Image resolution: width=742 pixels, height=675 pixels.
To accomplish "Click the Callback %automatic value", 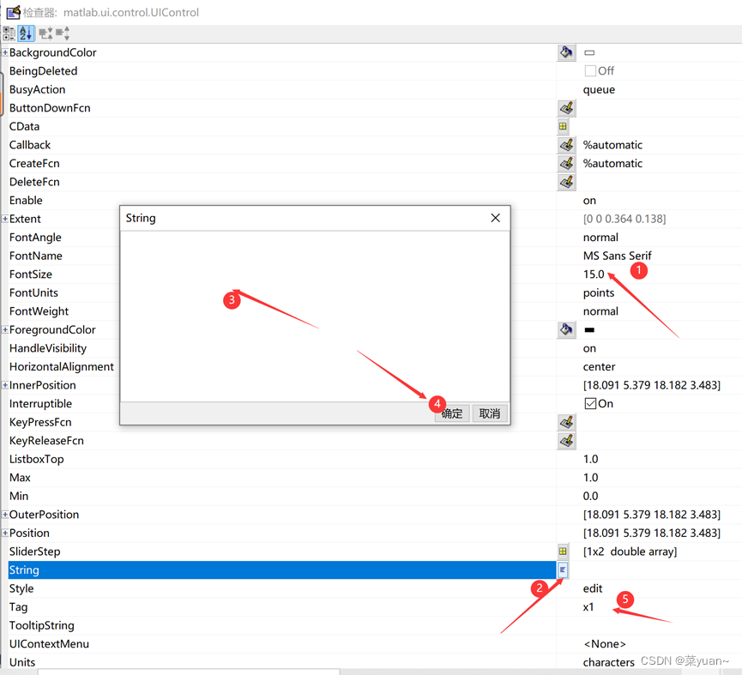I will (612, 145).
